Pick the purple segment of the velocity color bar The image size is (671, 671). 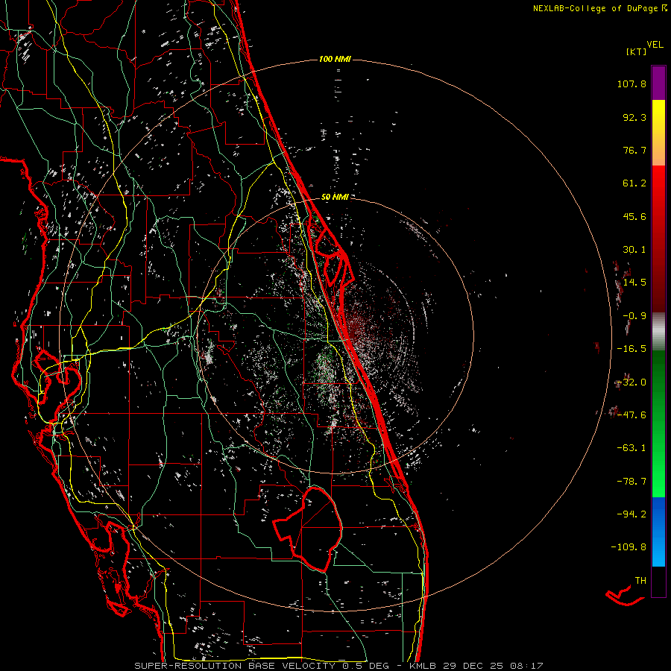pos(658,83)
